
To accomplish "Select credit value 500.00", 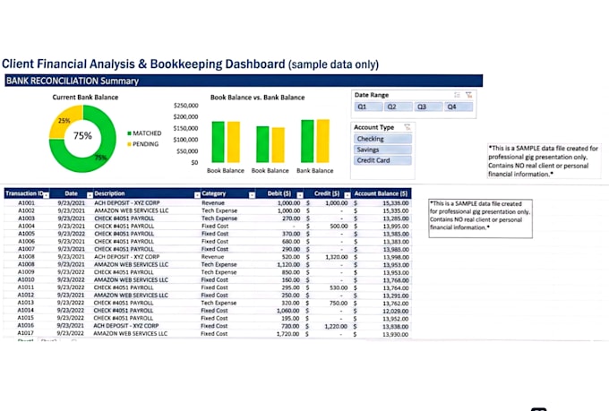I will click(x=339, y=226).
